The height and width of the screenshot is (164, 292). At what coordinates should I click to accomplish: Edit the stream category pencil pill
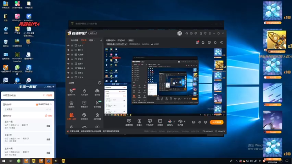pyautogui.click(x=117, y=44)
